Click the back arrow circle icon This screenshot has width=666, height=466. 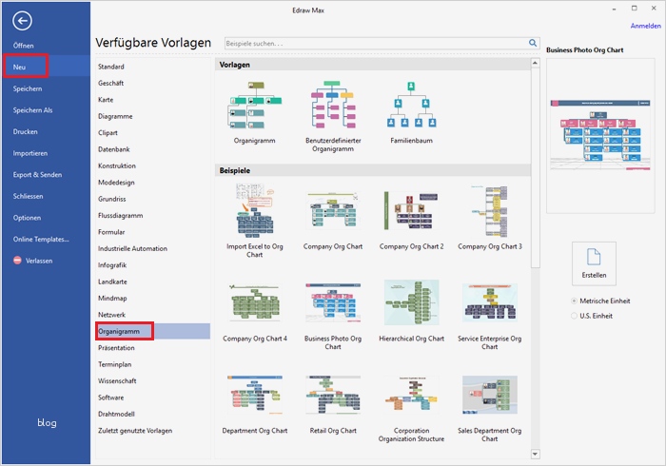(22, 20)
